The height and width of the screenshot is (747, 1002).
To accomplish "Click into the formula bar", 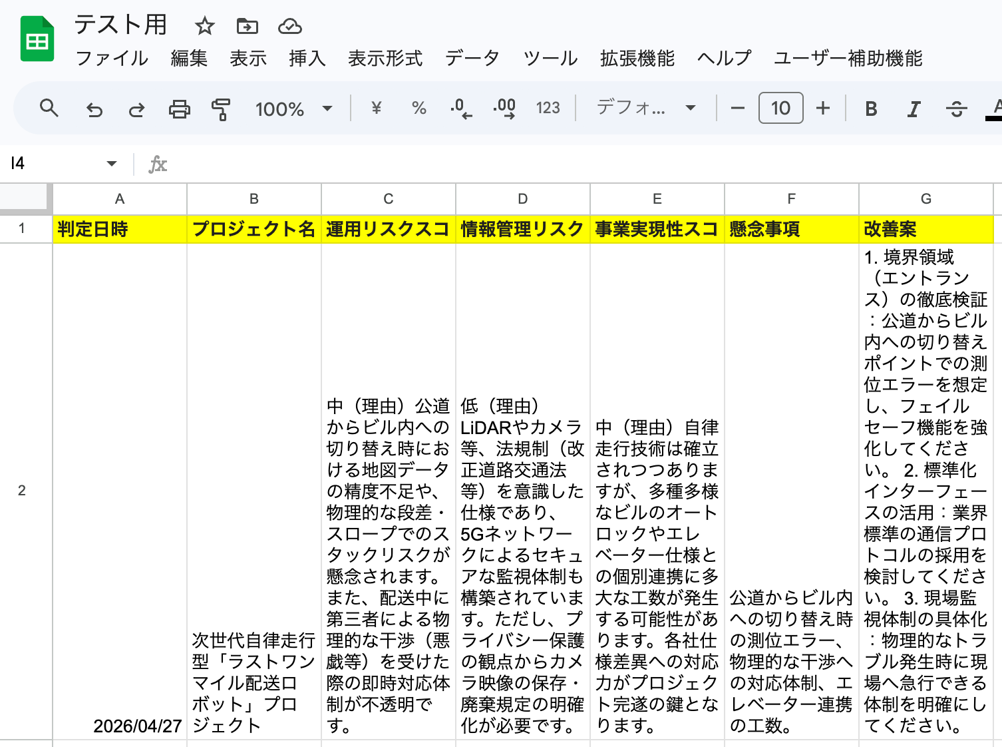I will coord(585,164).
